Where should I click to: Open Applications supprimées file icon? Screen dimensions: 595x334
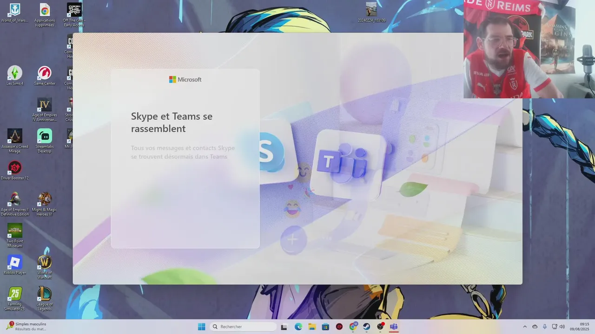click(x=45, y=15)
